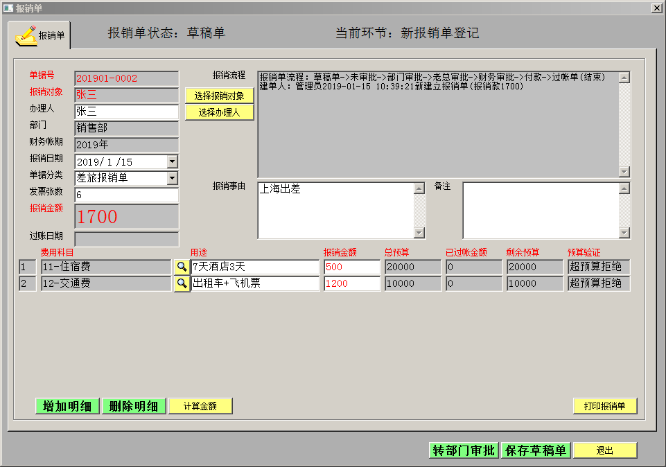Click 计算金额 button
This screenshot has height=467, width=666.
point(200,406)
